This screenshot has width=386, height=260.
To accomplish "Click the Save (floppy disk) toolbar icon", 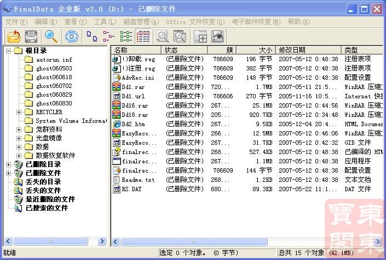I will point(31,37).
